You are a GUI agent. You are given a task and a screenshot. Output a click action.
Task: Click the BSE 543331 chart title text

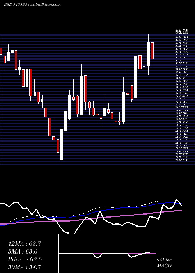[x=32, y=5]
